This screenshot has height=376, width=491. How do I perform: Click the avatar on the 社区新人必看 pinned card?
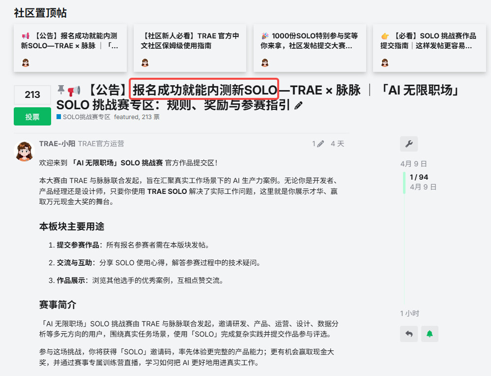145,63
